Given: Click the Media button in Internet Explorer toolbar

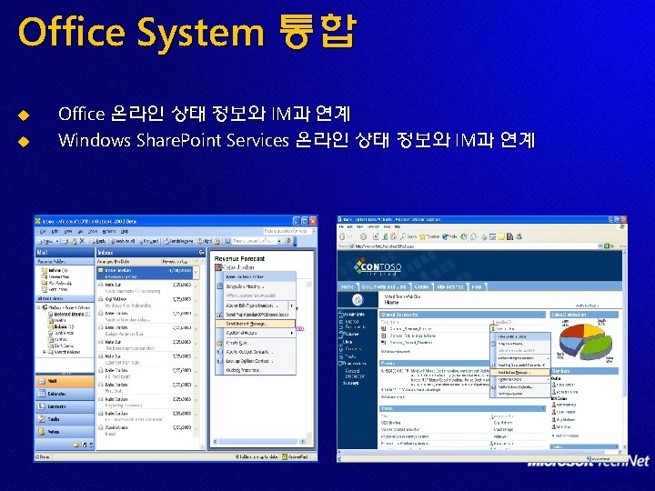Looking at the screenshot, I should pyautogui.click(x=449, y=236).
